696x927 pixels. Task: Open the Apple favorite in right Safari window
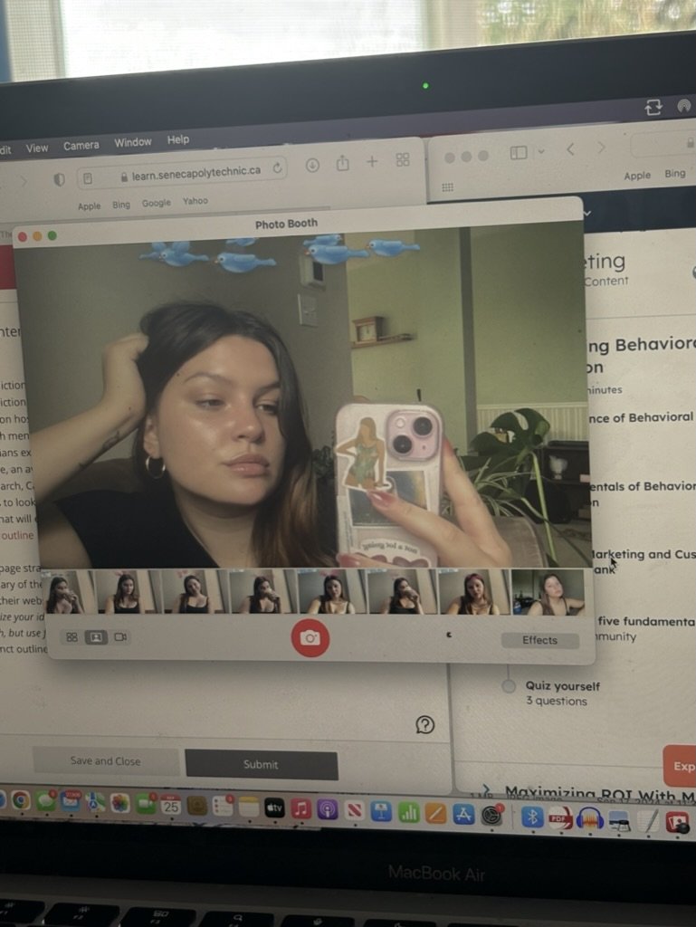click(637, 176)
